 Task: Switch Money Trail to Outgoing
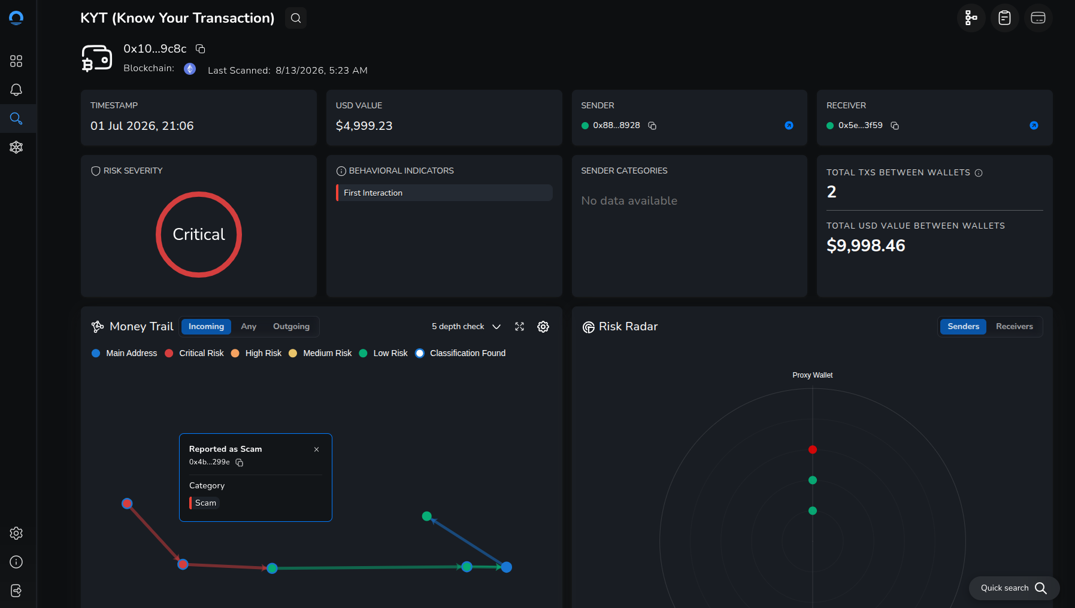(x=291, y=327)
